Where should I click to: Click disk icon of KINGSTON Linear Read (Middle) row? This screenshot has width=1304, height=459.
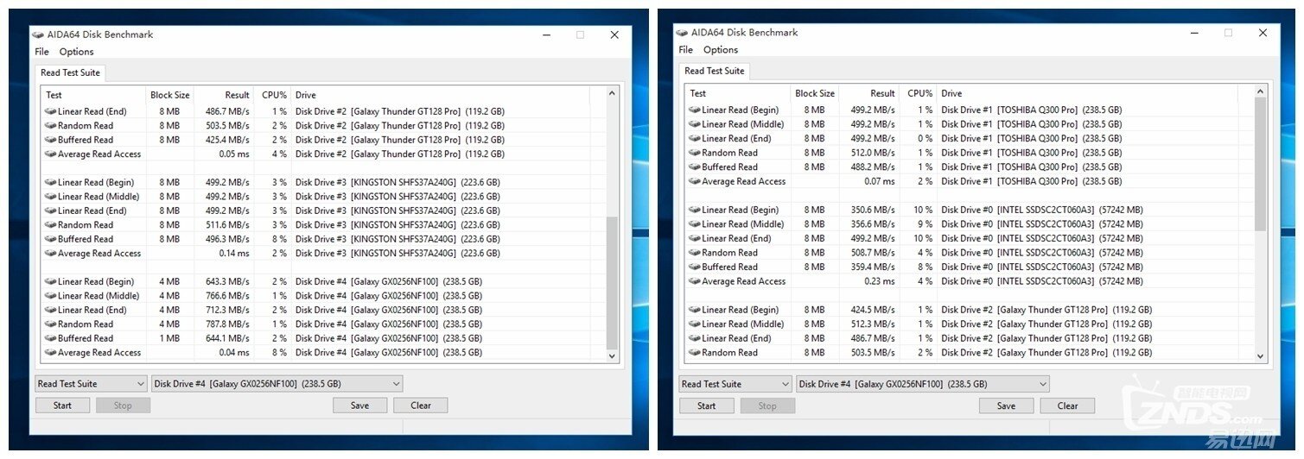coord(51,197)
